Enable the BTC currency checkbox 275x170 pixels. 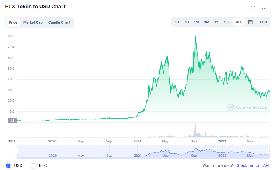point(33,165)
